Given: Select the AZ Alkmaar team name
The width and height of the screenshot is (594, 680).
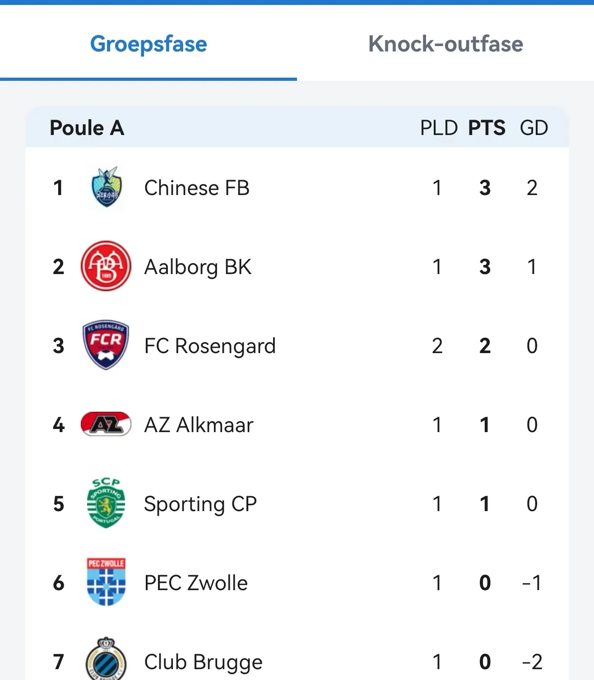Looking at the screenshot, I should 199,425.
